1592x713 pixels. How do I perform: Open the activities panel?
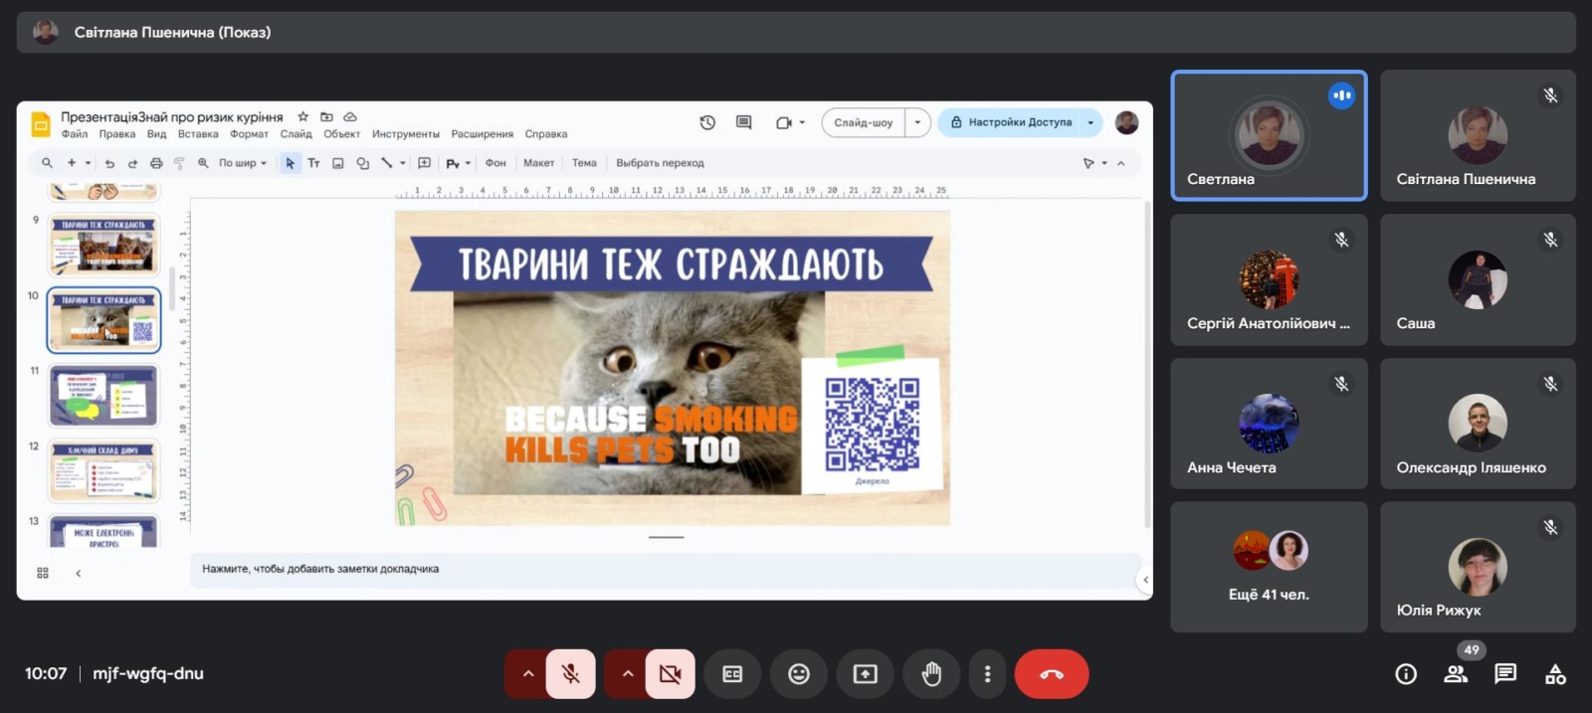[1554, 674]
